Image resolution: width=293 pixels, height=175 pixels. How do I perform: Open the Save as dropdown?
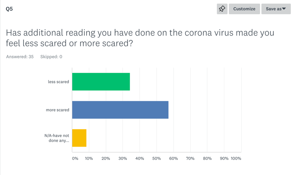pyautogui.click(x=274, y=9)
